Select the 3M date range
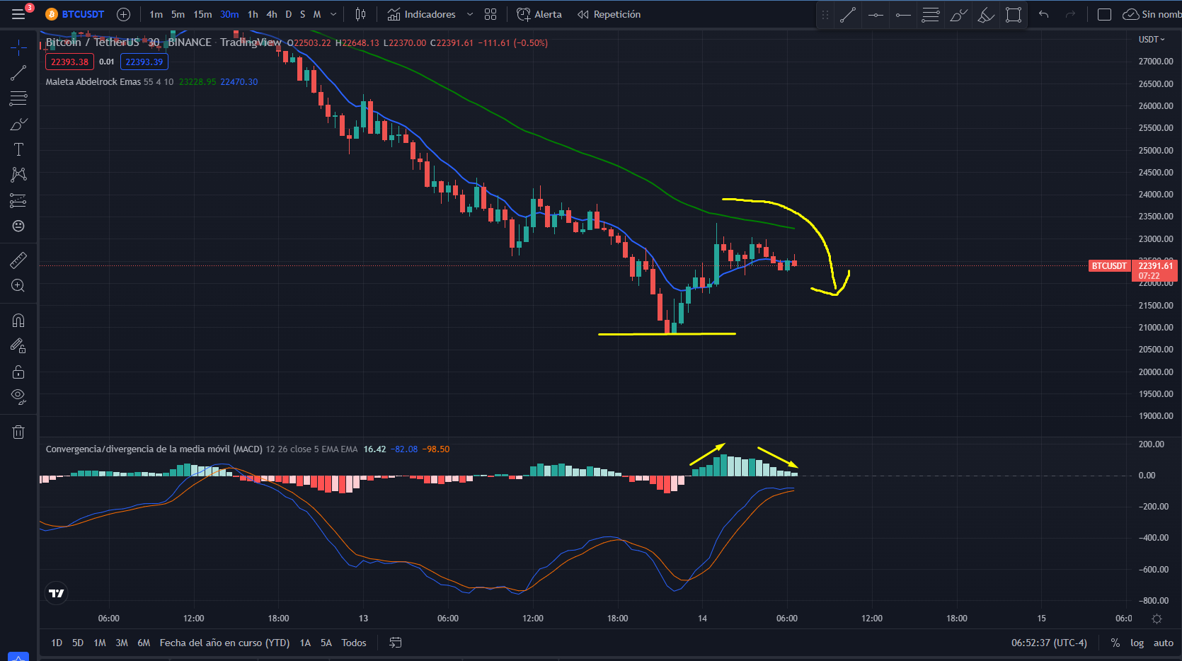Viewport: 1182px width, 661px height. point(122,643)
